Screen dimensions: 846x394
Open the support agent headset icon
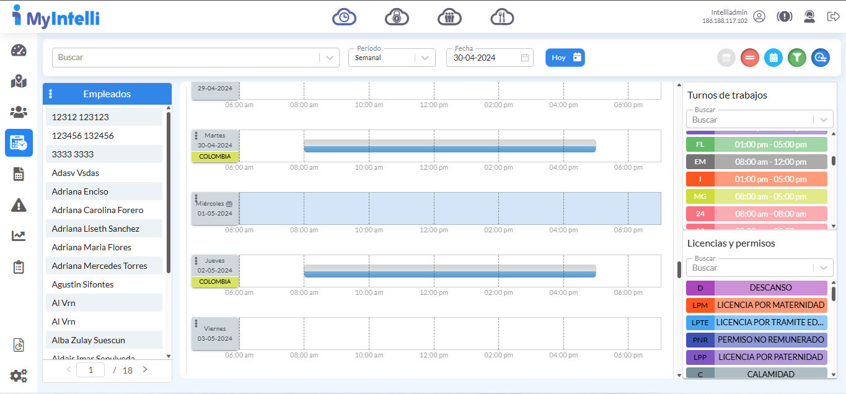click(x=809, y=17)
